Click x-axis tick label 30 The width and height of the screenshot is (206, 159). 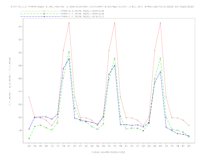(86, 146)
